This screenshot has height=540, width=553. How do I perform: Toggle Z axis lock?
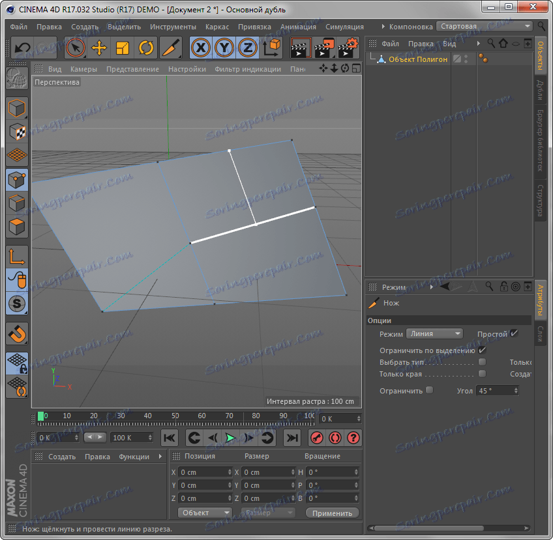click(x=248, y=48)
